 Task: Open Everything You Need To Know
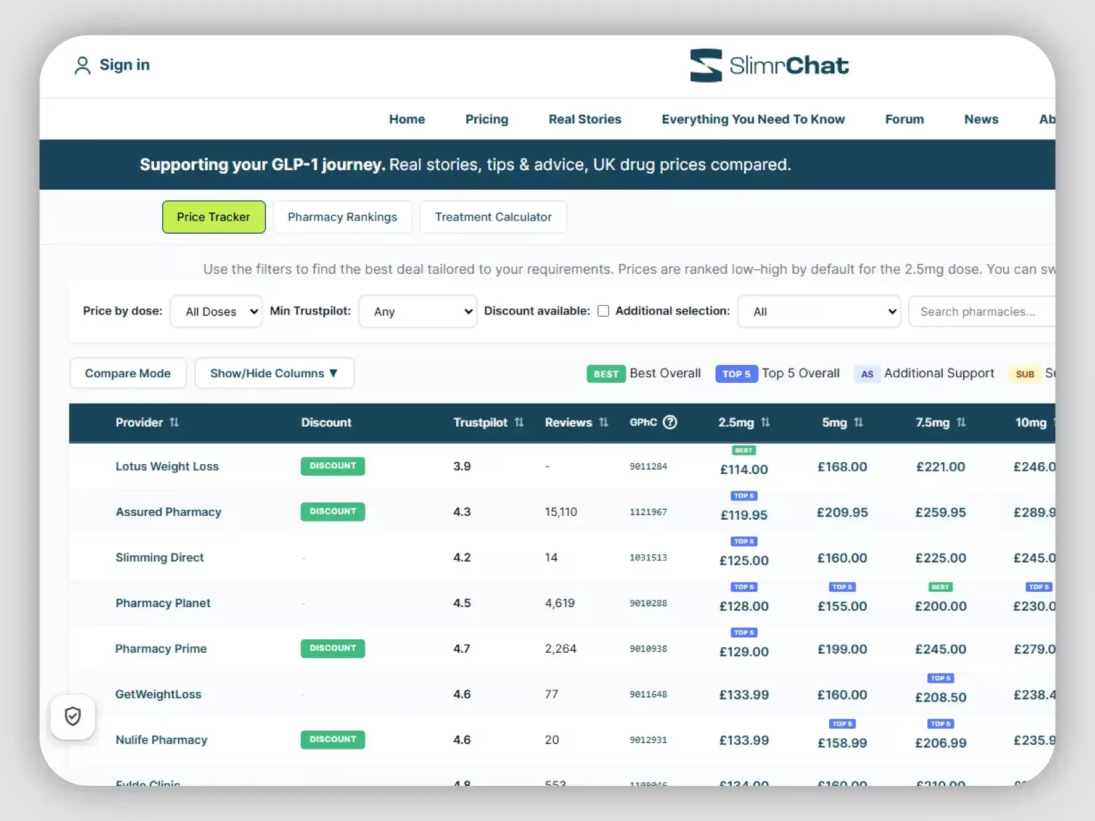coord(753,119)
